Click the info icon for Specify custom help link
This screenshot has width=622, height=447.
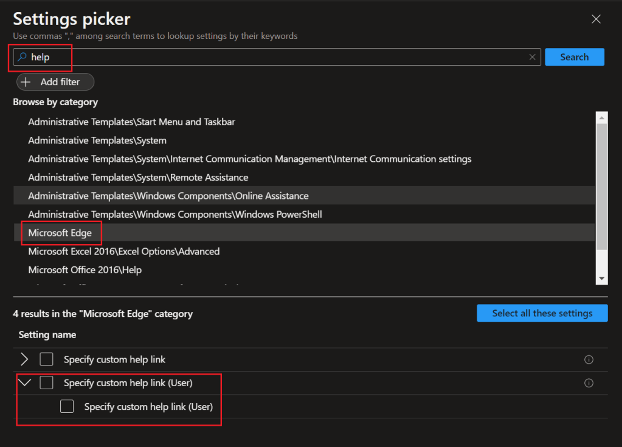[588, 359]
